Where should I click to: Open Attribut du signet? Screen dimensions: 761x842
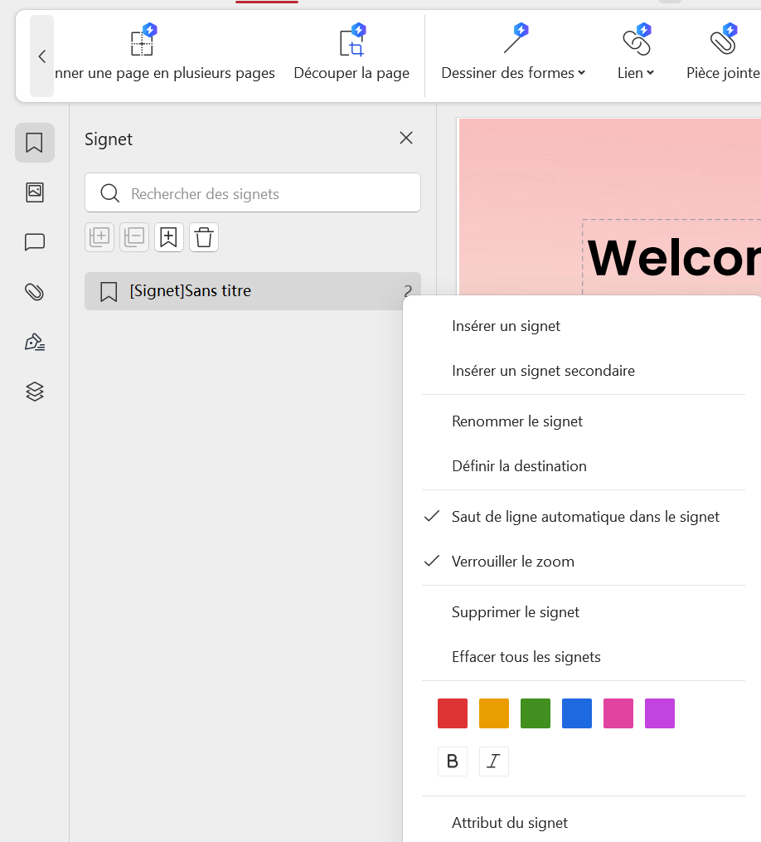click(x=509, y=822)
